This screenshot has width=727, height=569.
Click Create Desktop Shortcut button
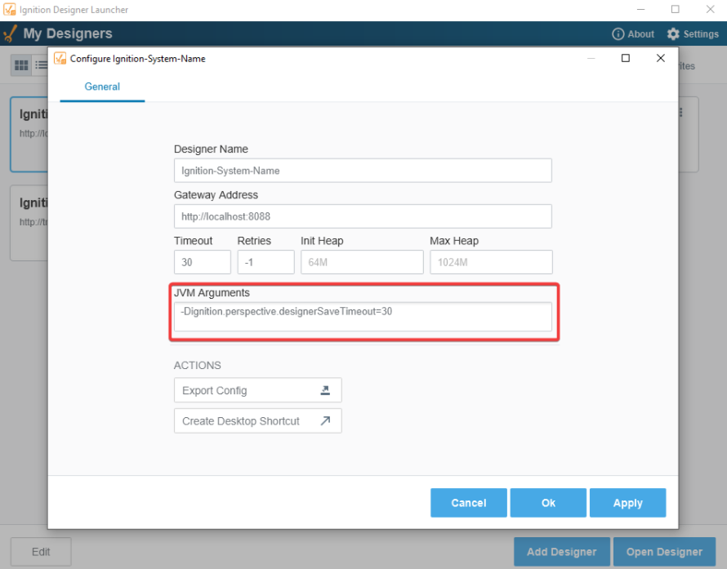pyautogui.click(x=258, y=420)
